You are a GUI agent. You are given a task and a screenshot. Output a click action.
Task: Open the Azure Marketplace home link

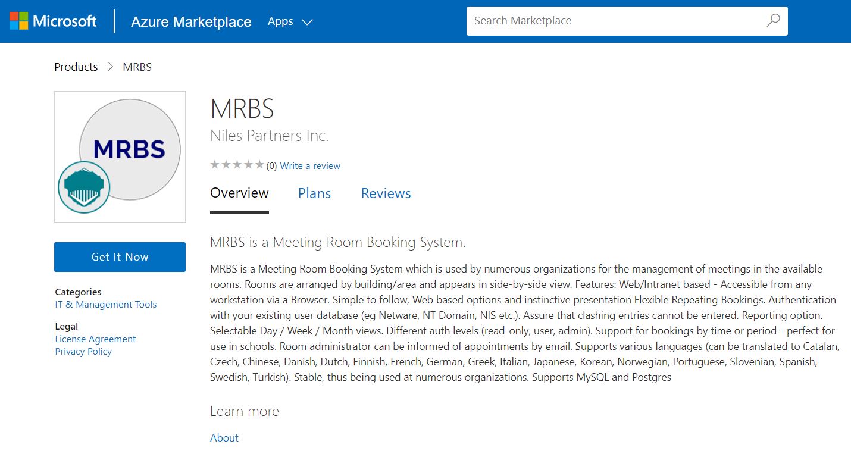point(191,22)
